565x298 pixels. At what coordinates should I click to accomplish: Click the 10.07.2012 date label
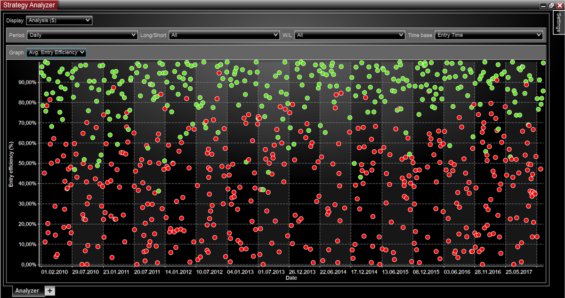(209, 272)
